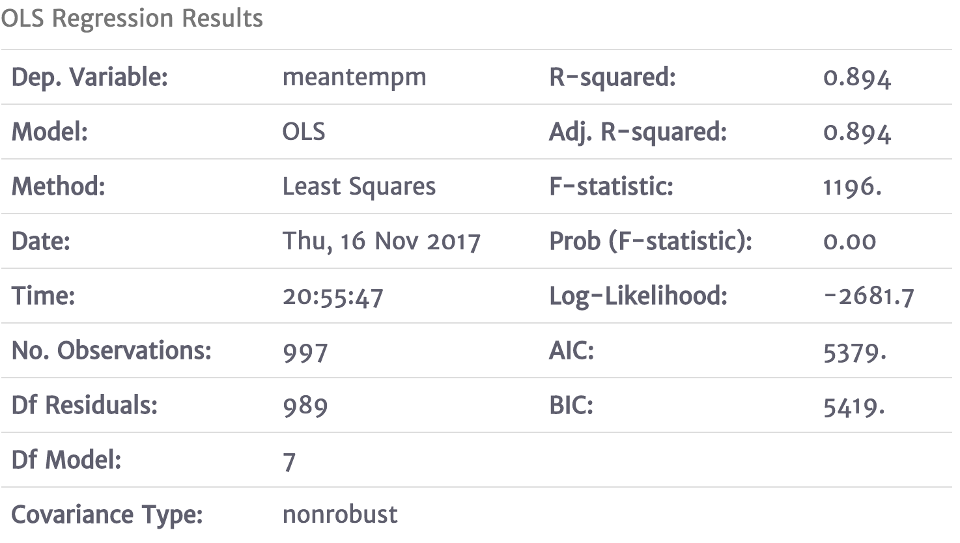Select the Model value OLS
The image size is (960, 543).
pyautogui.click(x=304, y=132)
